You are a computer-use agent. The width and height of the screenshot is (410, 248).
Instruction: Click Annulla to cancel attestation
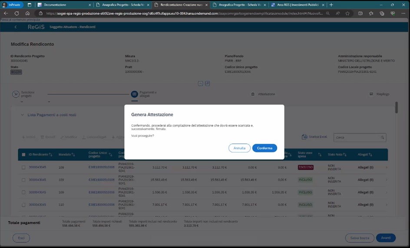point(239,148)
